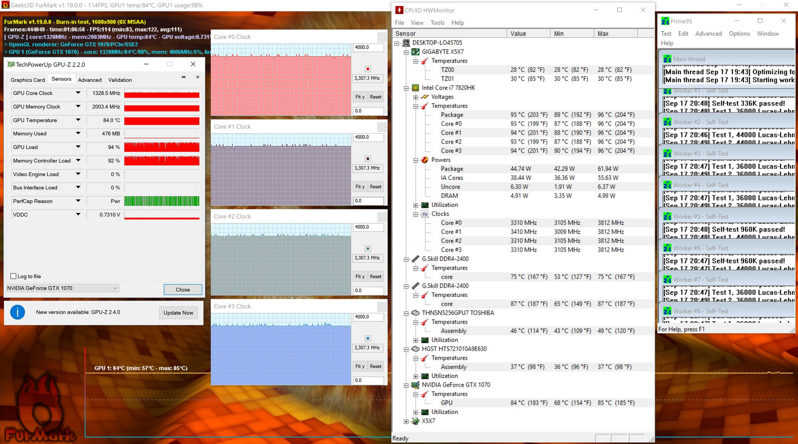
Task: Click the dark purple swatch in Core #1 Clock
Action: pyautogui.click(x=368, y=159)
